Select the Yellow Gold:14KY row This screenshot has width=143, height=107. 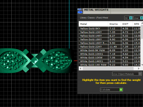click(110, 36)
